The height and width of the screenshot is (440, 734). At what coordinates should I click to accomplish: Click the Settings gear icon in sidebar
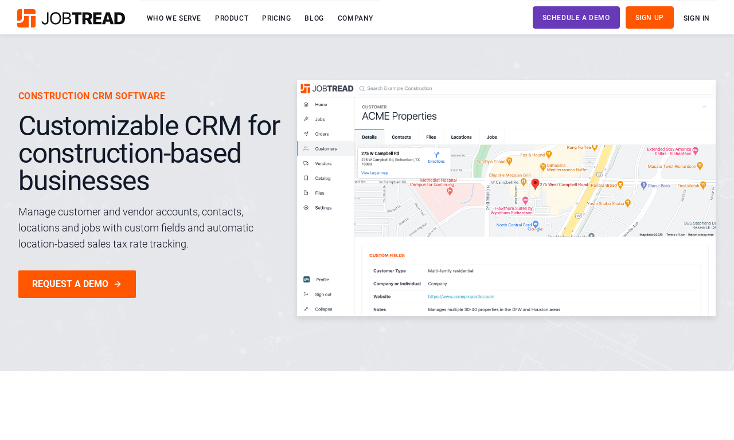tap(306, 207)
